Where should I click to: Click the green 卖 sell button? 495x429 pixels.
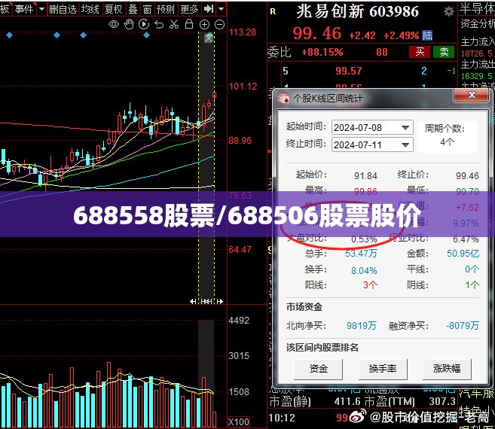coord(444,52)
